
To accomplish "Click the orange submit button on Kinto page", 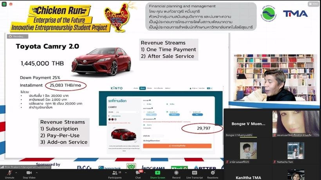I will click(177, 146).
